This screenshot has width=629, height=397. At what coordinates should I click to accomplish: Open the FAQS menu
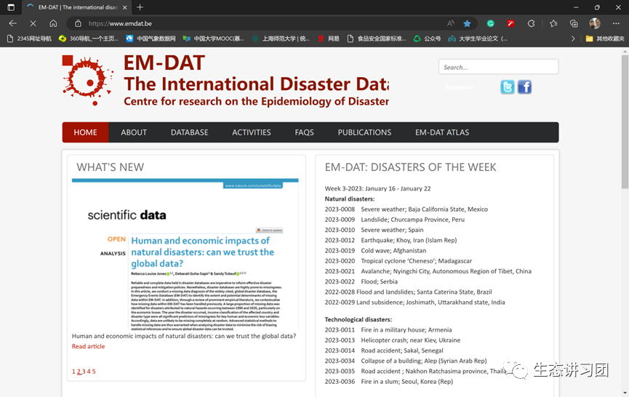click(x=304, y=132)
